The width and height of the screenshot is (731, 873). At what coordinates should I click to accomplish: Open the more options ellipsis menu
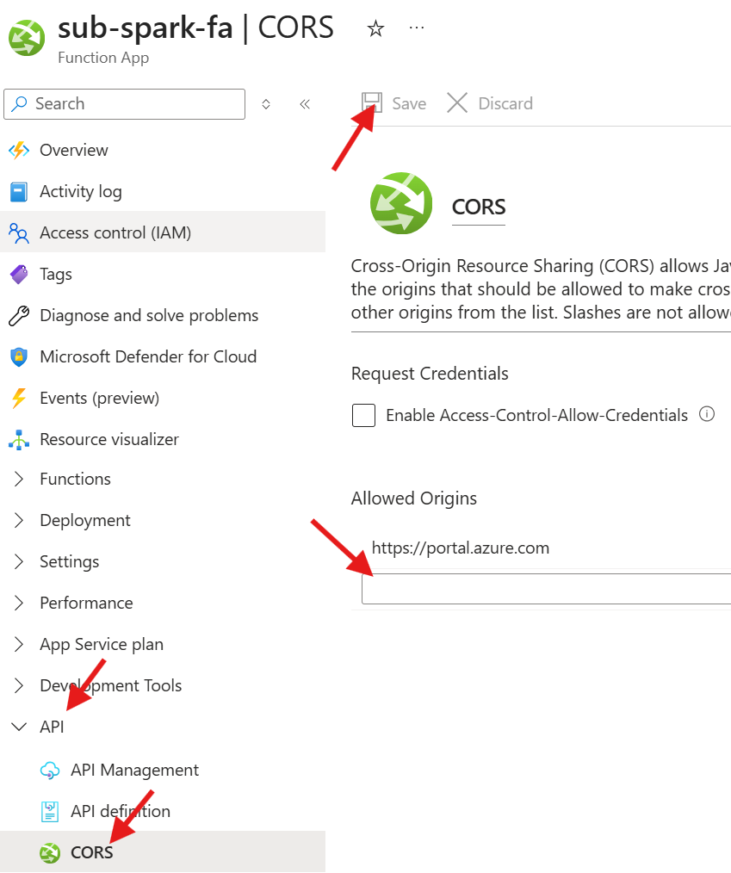tap(417, 28)
